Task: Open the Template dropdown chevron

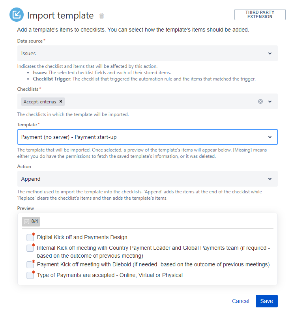Action: pyautogui.click(x=270, y=137)
